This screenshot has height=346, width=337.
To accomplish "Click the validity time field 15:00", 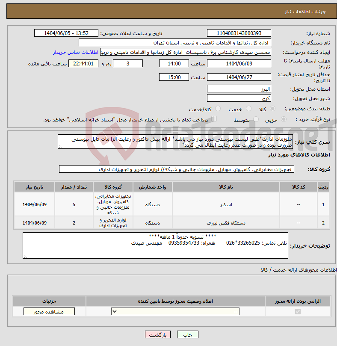I will coord(174,77).
